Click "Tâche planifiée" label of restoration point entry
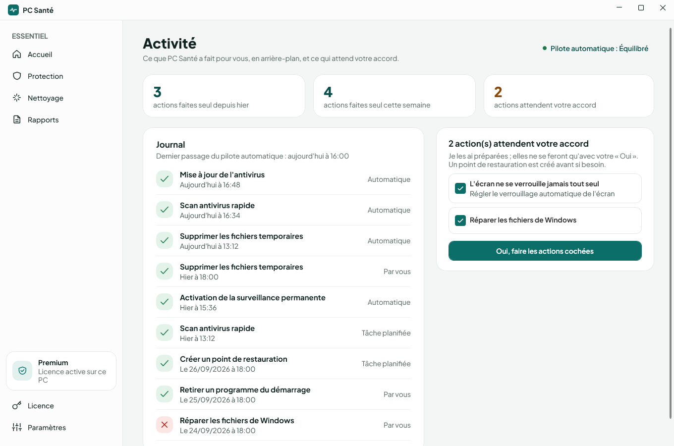Viewport: 674px width, 446px height. pos(386,364)
